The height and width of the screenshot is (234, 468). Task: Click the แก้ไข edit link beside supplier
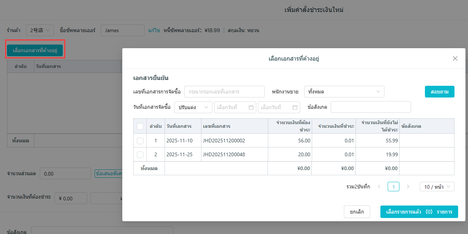click(x=154, y=30)
